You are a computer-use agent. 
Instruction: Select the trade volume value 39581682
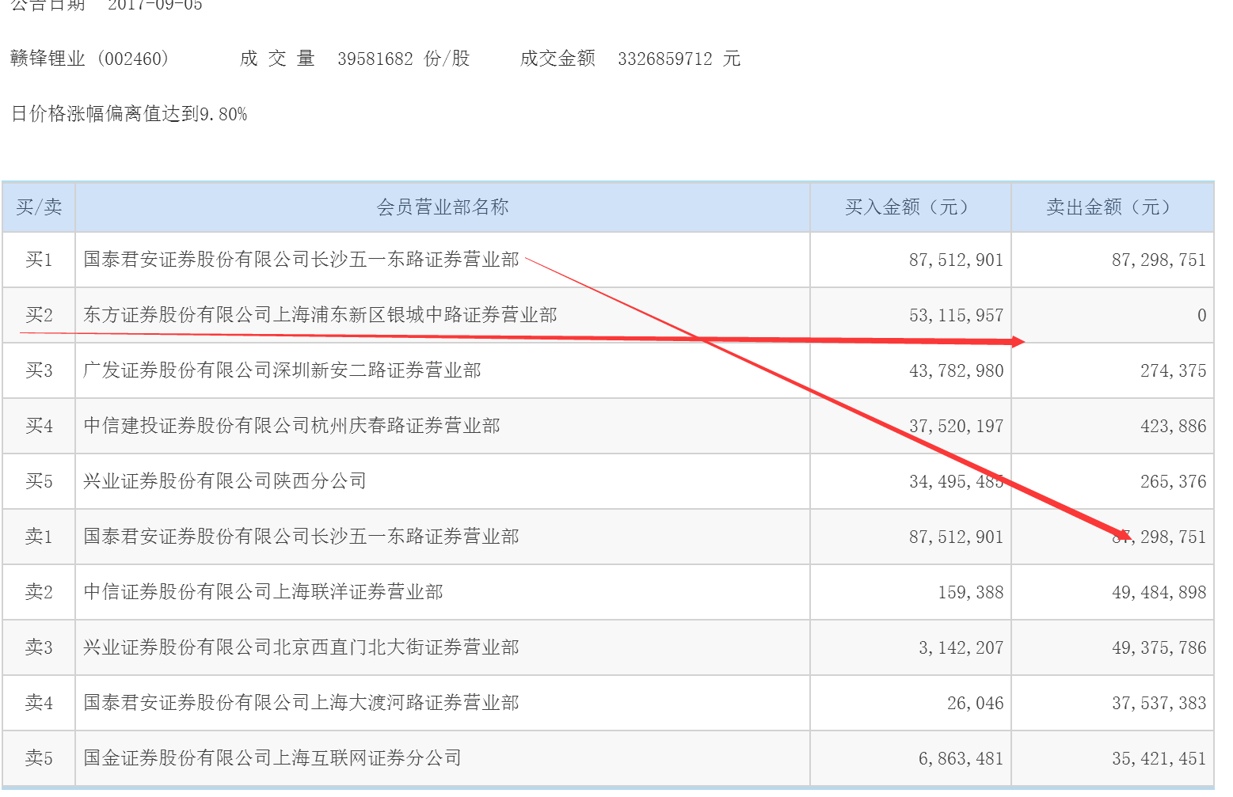tap(375, 59)
